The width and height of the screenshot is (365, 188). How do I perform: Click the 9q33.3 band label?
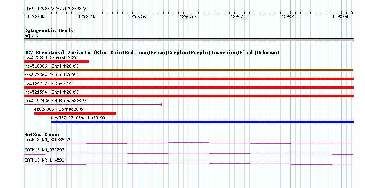tap(32, 35)
